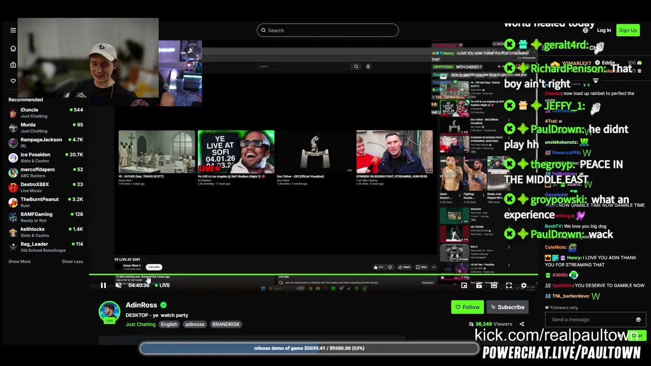Click ColeMole username in chat

click(555, 248)
